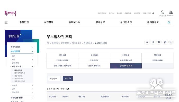Click the 최종위반일 column header

[x=105, y=97]
